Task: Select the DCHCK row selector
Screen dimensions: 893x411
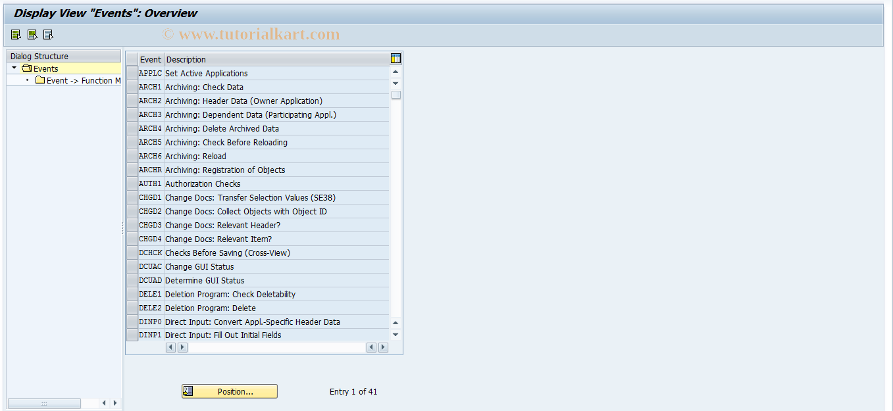Action: (132, 253)
